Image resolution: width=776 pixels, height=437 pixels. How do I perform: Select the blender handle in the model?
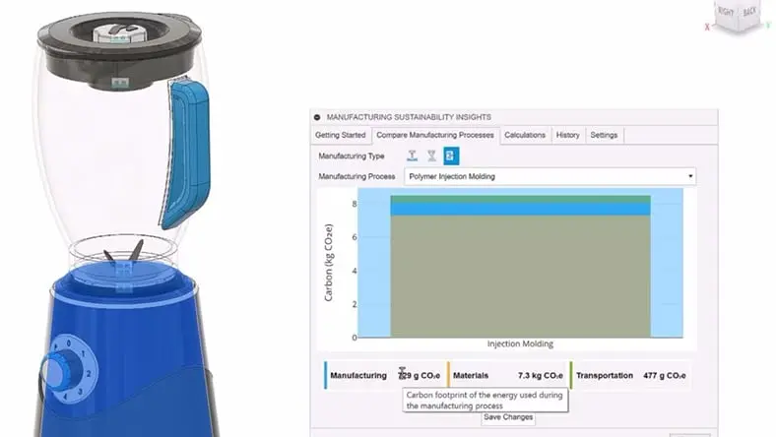189,154
